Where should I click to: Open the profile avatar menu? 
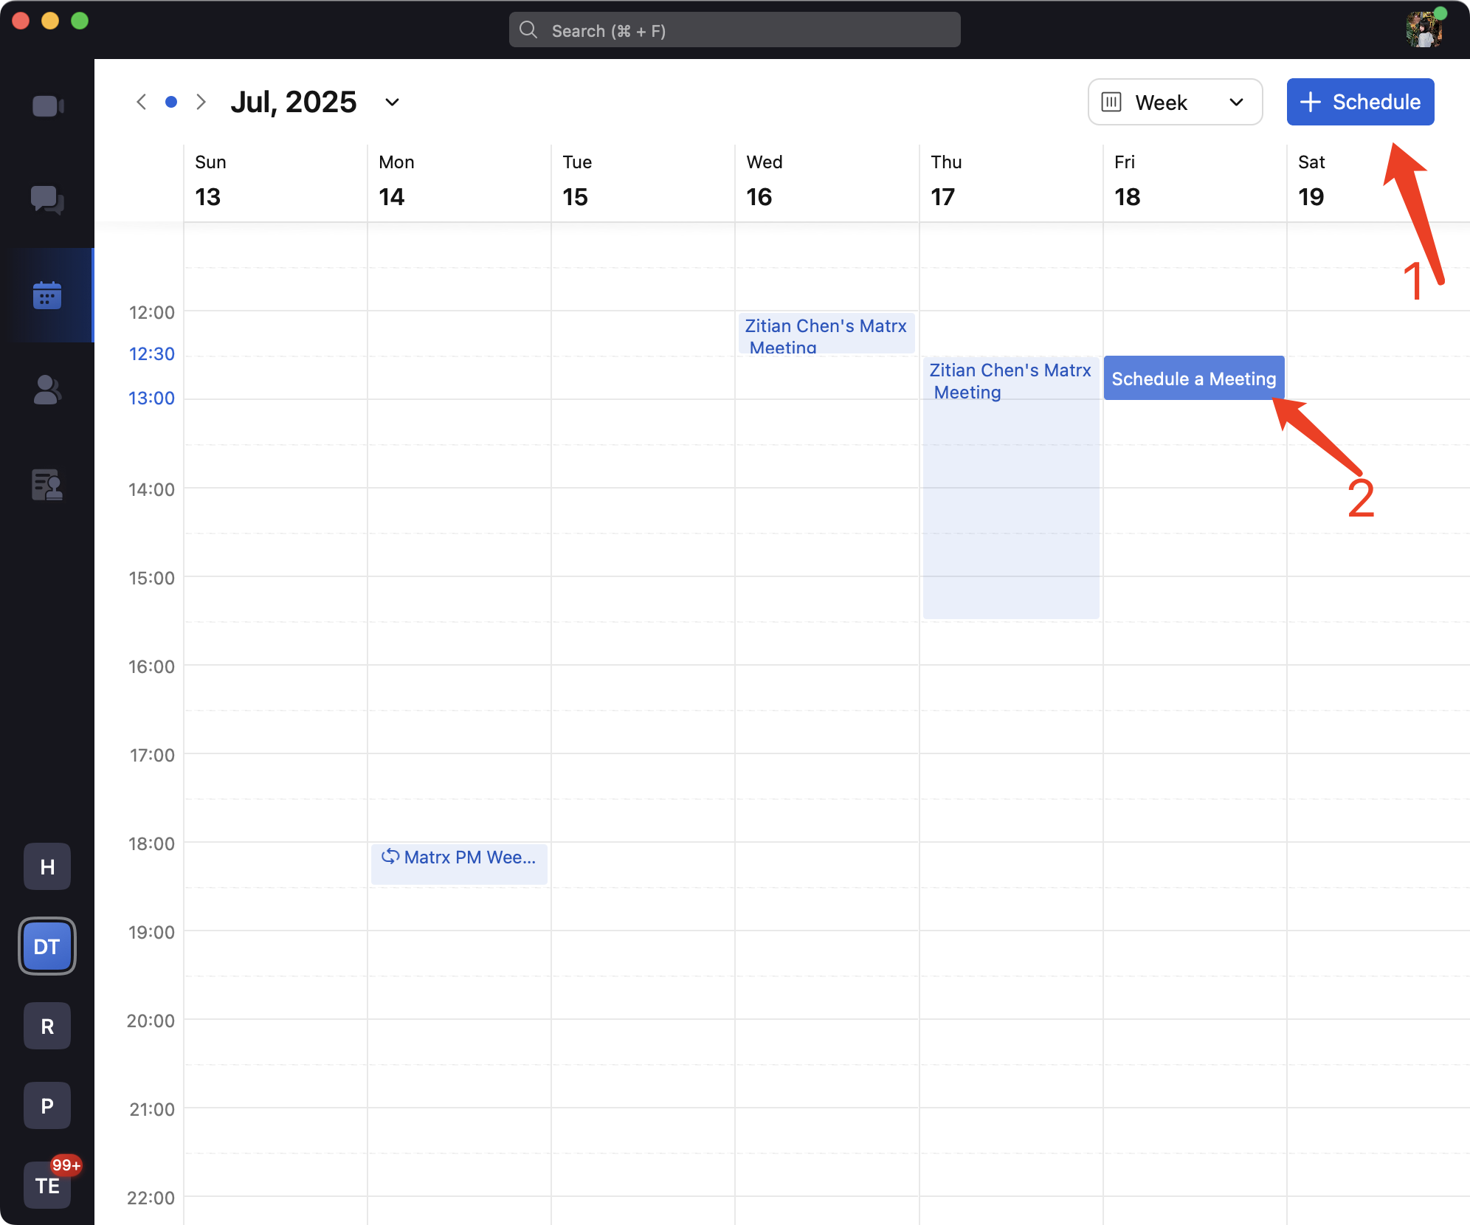pos(1424,30)
